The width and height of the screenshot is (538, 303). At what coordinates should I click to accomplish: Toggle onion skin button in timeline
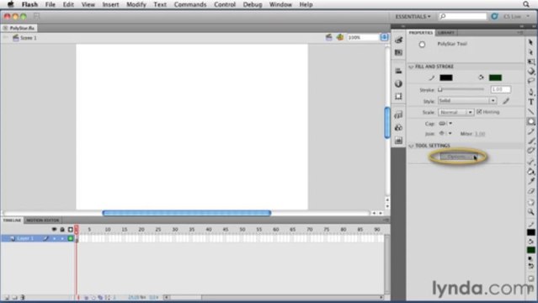point(93,297)
